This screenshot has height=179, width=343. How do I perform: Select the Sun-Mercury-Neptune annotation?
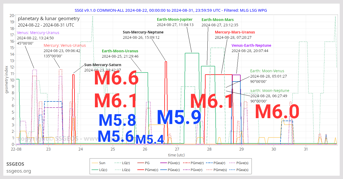[143, 32]
